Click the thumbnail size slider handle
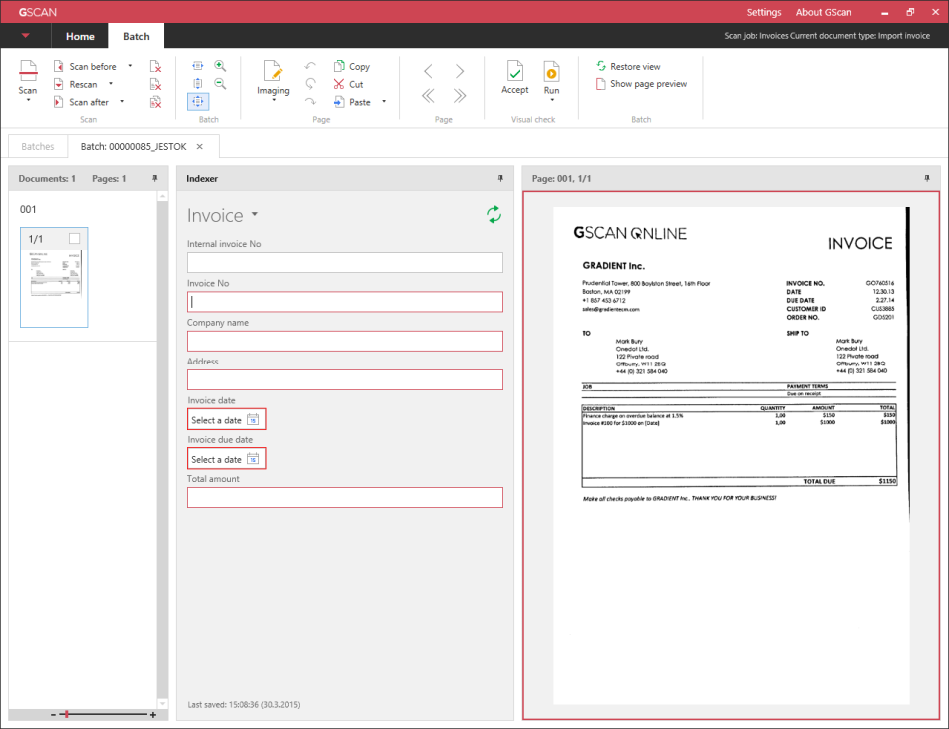Viewport: 949px width, 729px height. pos(66,715)
